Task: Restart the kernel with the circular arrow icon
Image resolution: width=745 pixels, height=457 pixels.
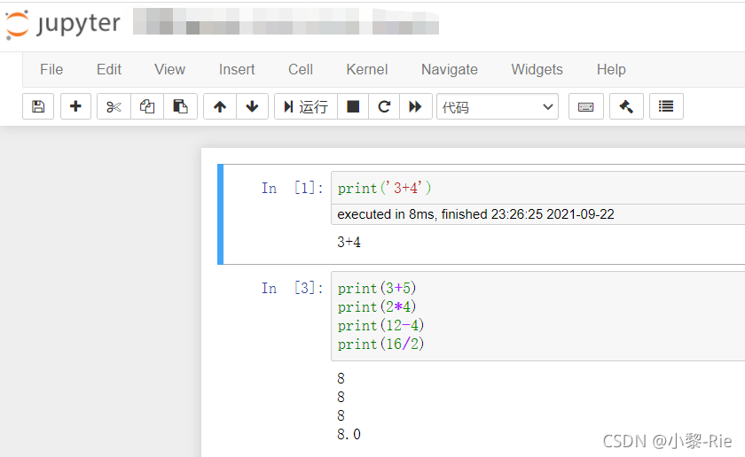Action: (x=384, y=106)
